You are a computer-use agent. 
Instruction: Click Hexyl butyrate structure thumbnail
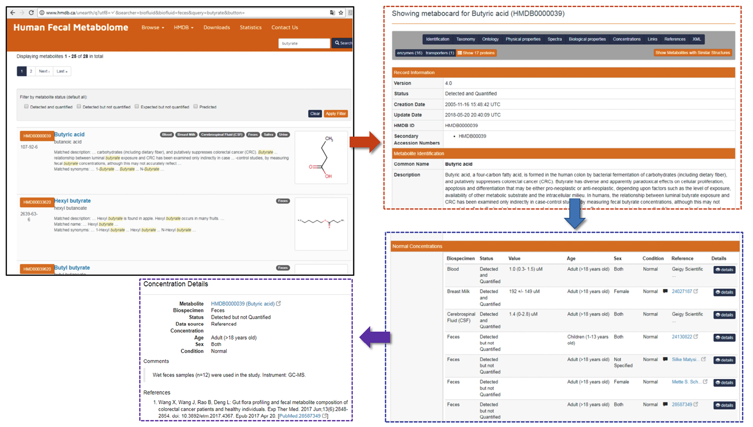pyautogui.click(x=321, y=224)
